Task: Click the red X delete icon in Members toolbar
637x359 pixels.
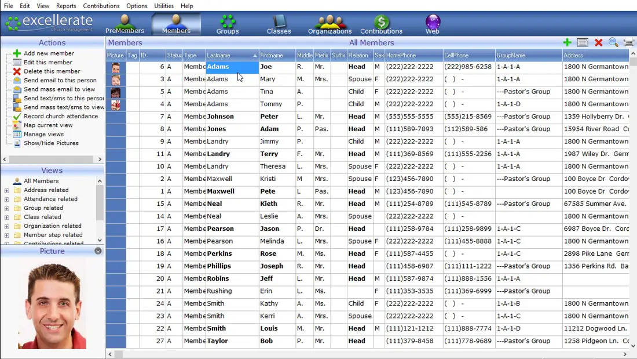Action: click(x=598, y=43)
